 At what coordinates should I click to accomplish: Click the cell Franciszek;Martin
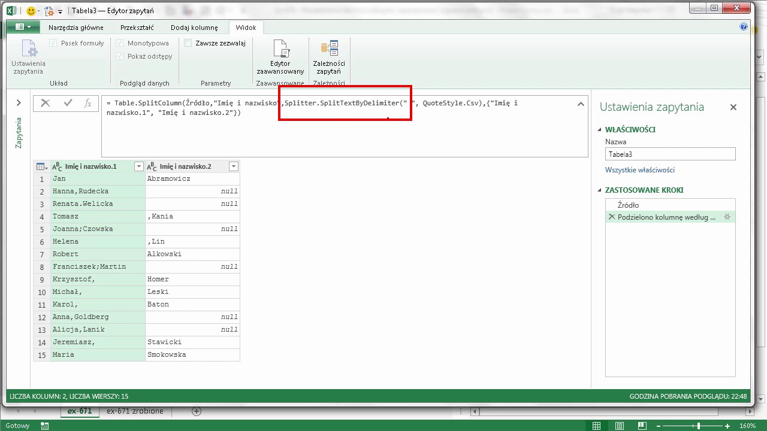[98, 266]
